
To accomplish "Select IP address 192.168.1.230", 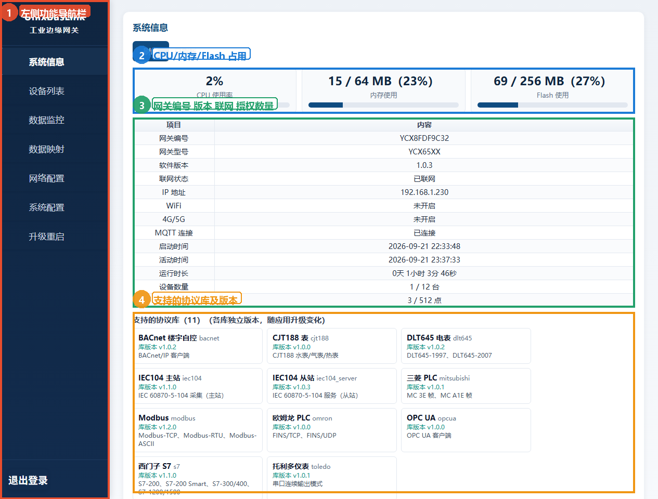I will click(424, 192).
